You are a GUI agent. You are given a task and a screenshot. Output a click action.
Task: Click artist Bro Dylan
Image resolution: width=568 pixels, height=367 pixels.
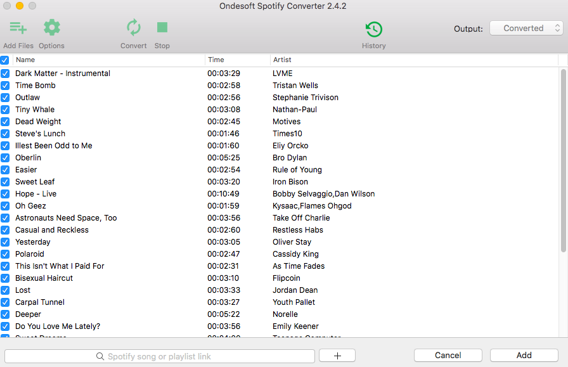(290, 158)
